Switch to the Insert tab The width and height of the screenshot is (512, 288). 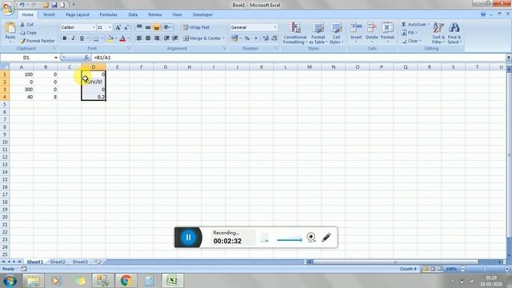49,14
